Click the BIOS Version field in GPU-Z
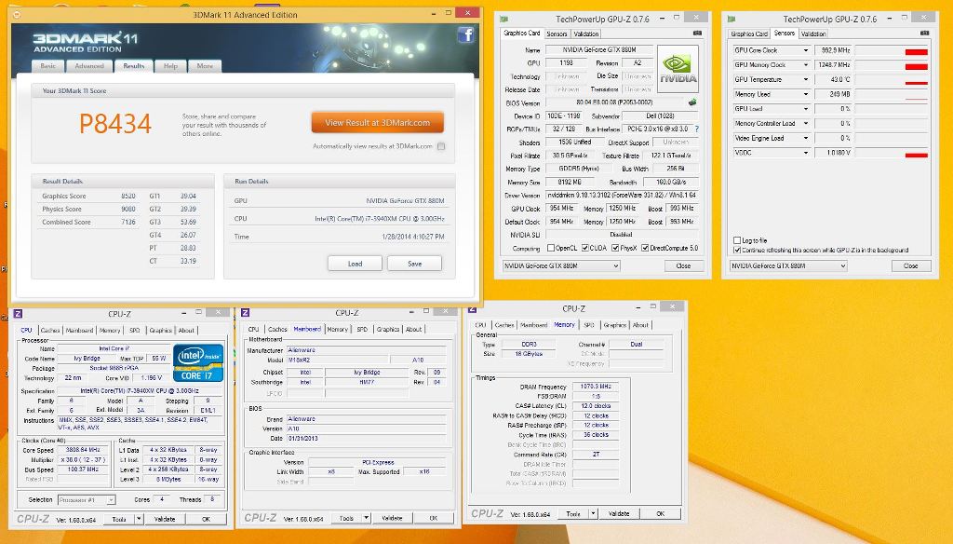The image size is (953, 544). 616,102
